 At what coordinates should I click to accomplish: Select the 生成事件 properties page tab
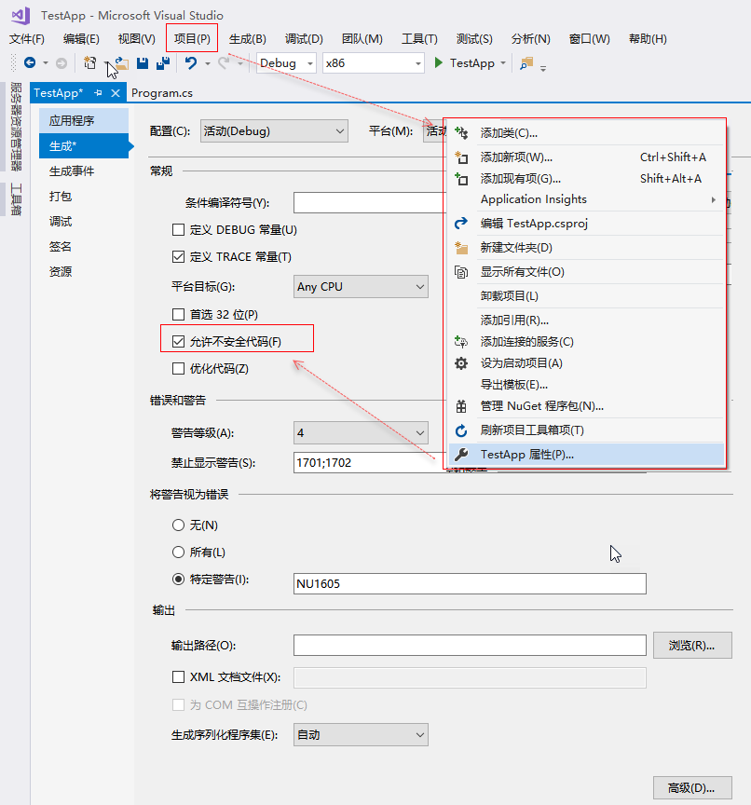84,171
